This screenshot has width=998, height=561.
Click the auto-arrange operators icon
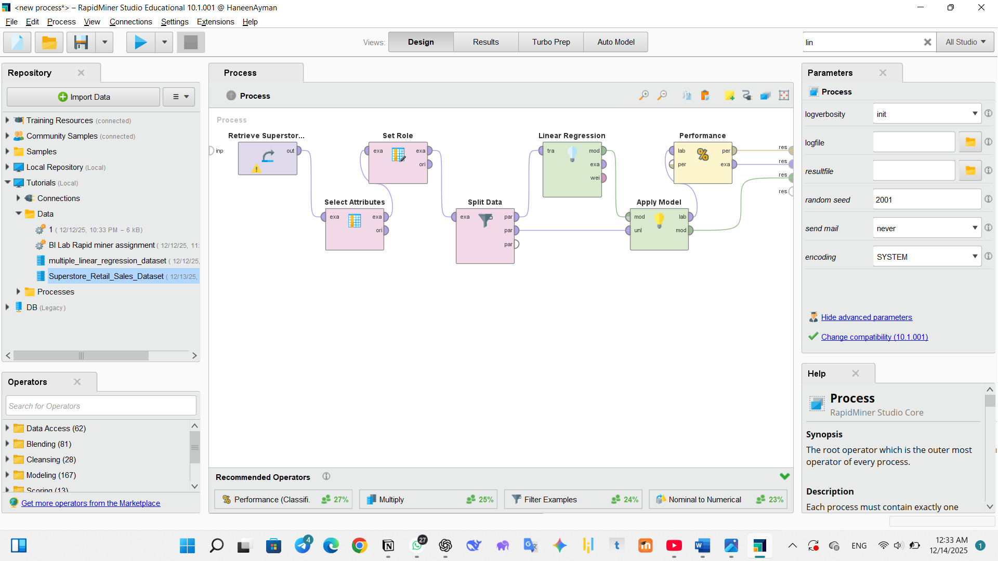tap(747, 96)
